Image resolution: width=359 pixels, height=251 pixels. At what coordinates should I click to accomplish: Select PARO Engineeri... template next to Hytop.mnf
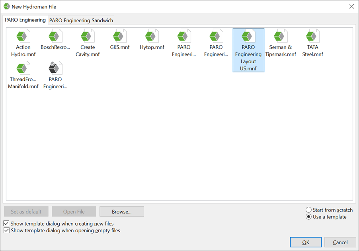184,43
